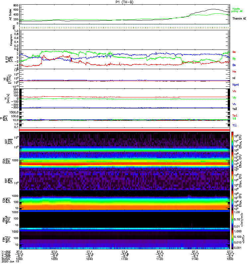Click the 1000.0 tick on Ti axis
This screenshot has height=266, width=249.
coord(14,112)
